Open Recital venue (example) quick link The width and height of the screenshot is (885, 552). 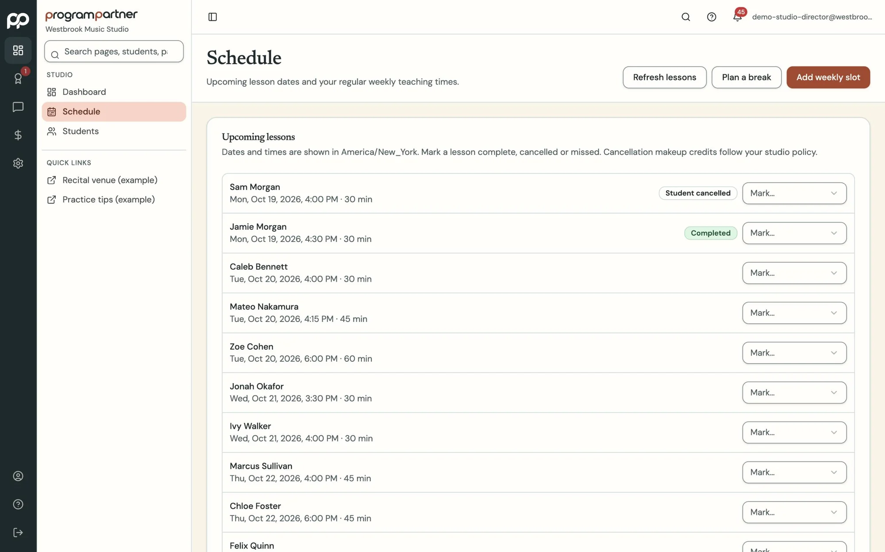pyautogui.click(x=114, y=180)
